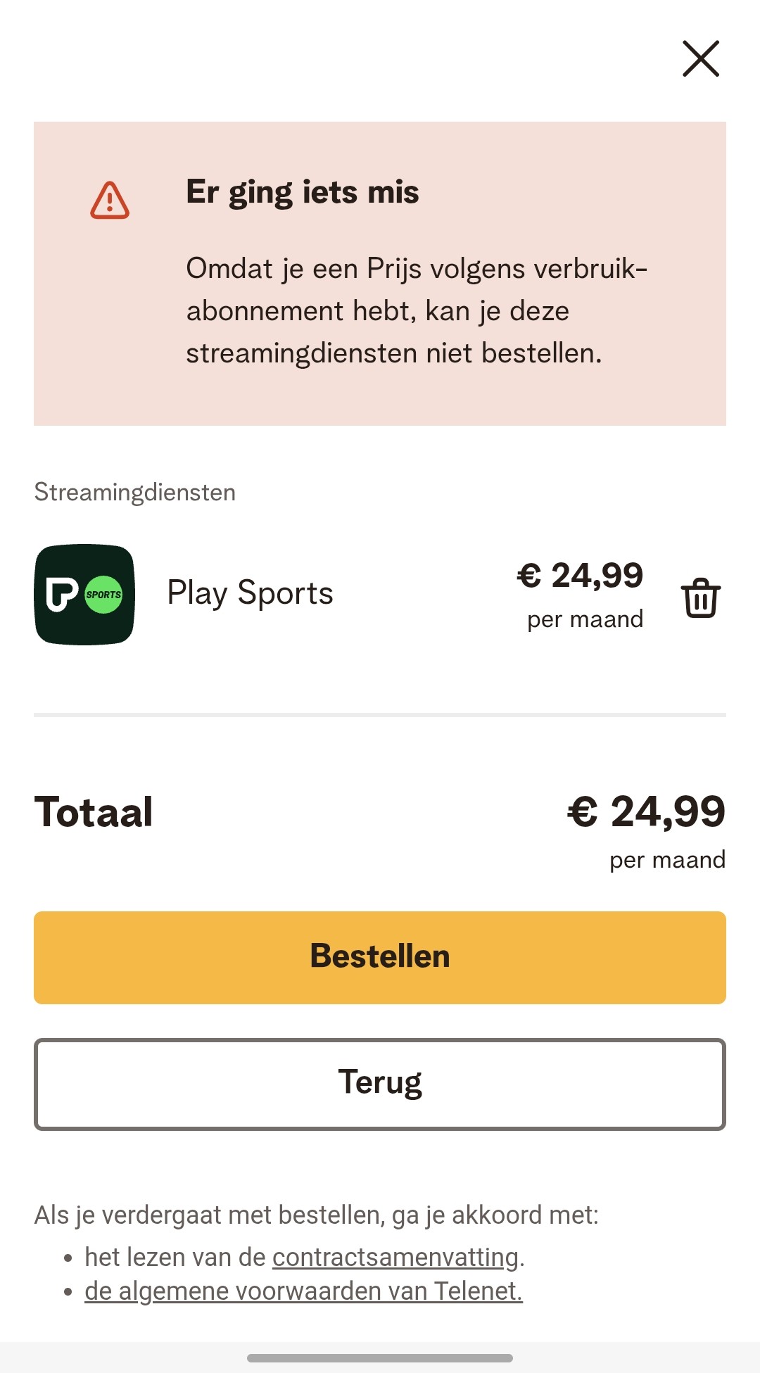This screenshot has width=760, height=1373.
Task: Click the Prijs volgens verbruik error message
Action: coord(415,310)
